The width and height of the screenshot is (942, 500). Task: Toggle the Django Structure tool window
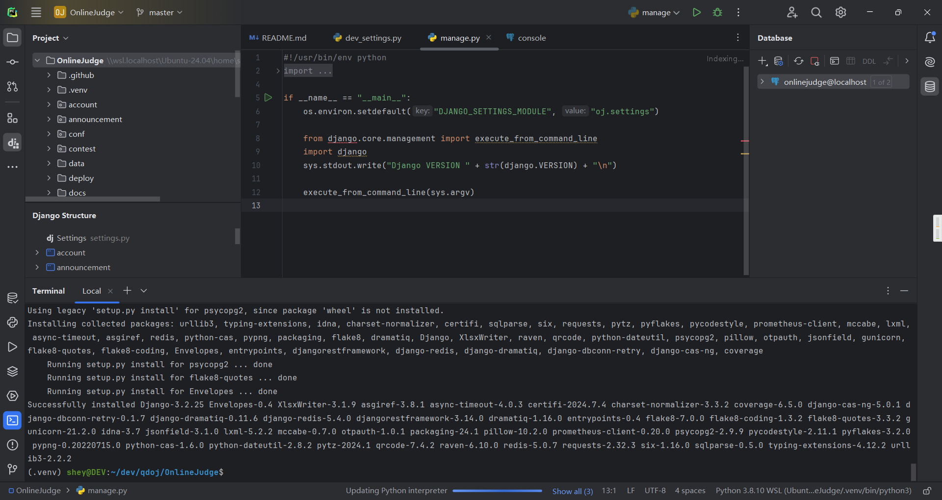pyautogui.click(x=12, y=143)
